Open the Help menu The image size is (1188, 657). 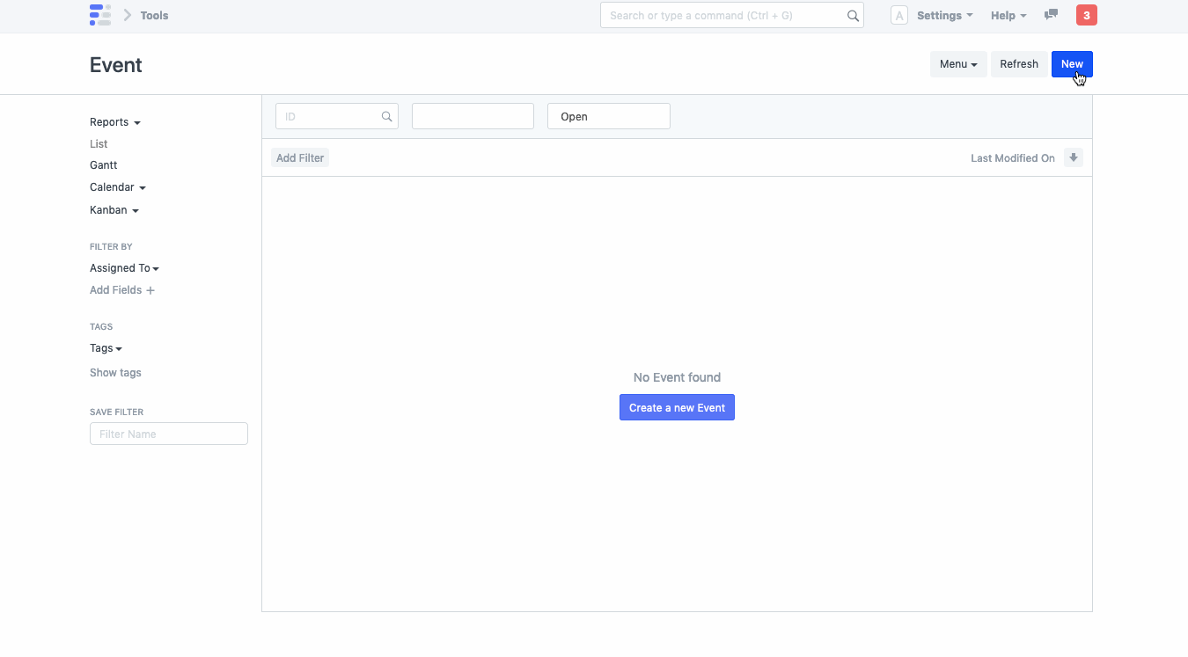1007,15
